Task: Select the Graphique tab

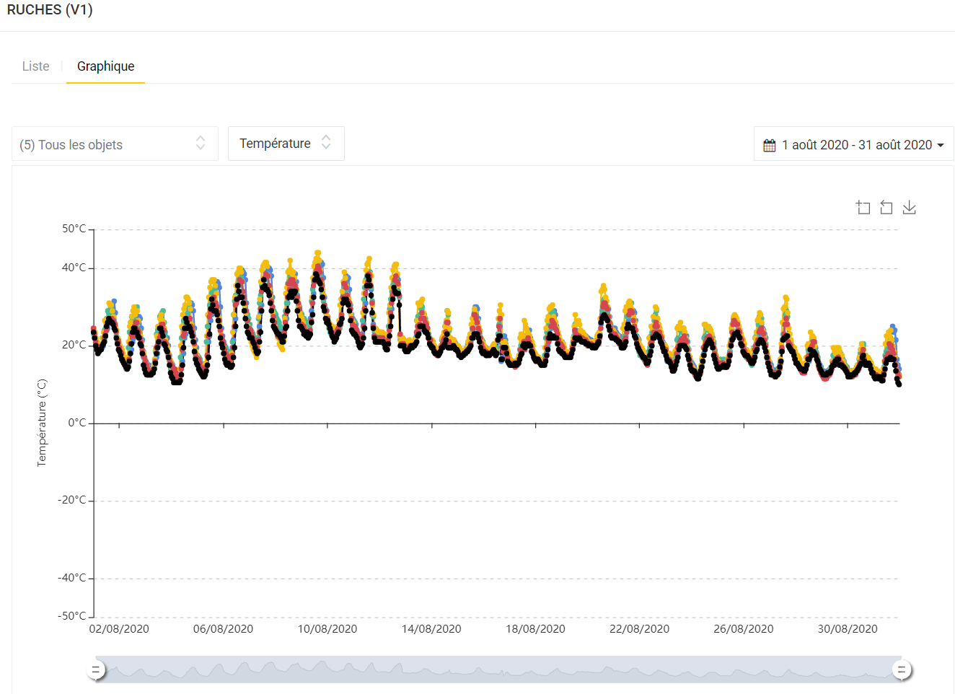Action: (106, 66)
